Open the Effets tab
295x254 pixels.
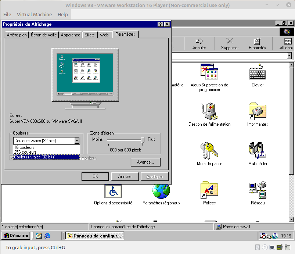click(90, 35)
